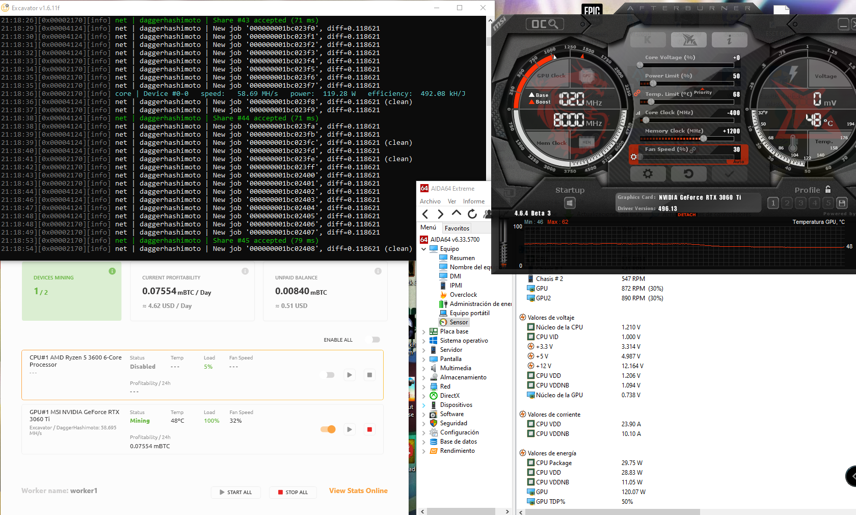Click the Afterburner profile lock icon

click(x=828, y=189)
